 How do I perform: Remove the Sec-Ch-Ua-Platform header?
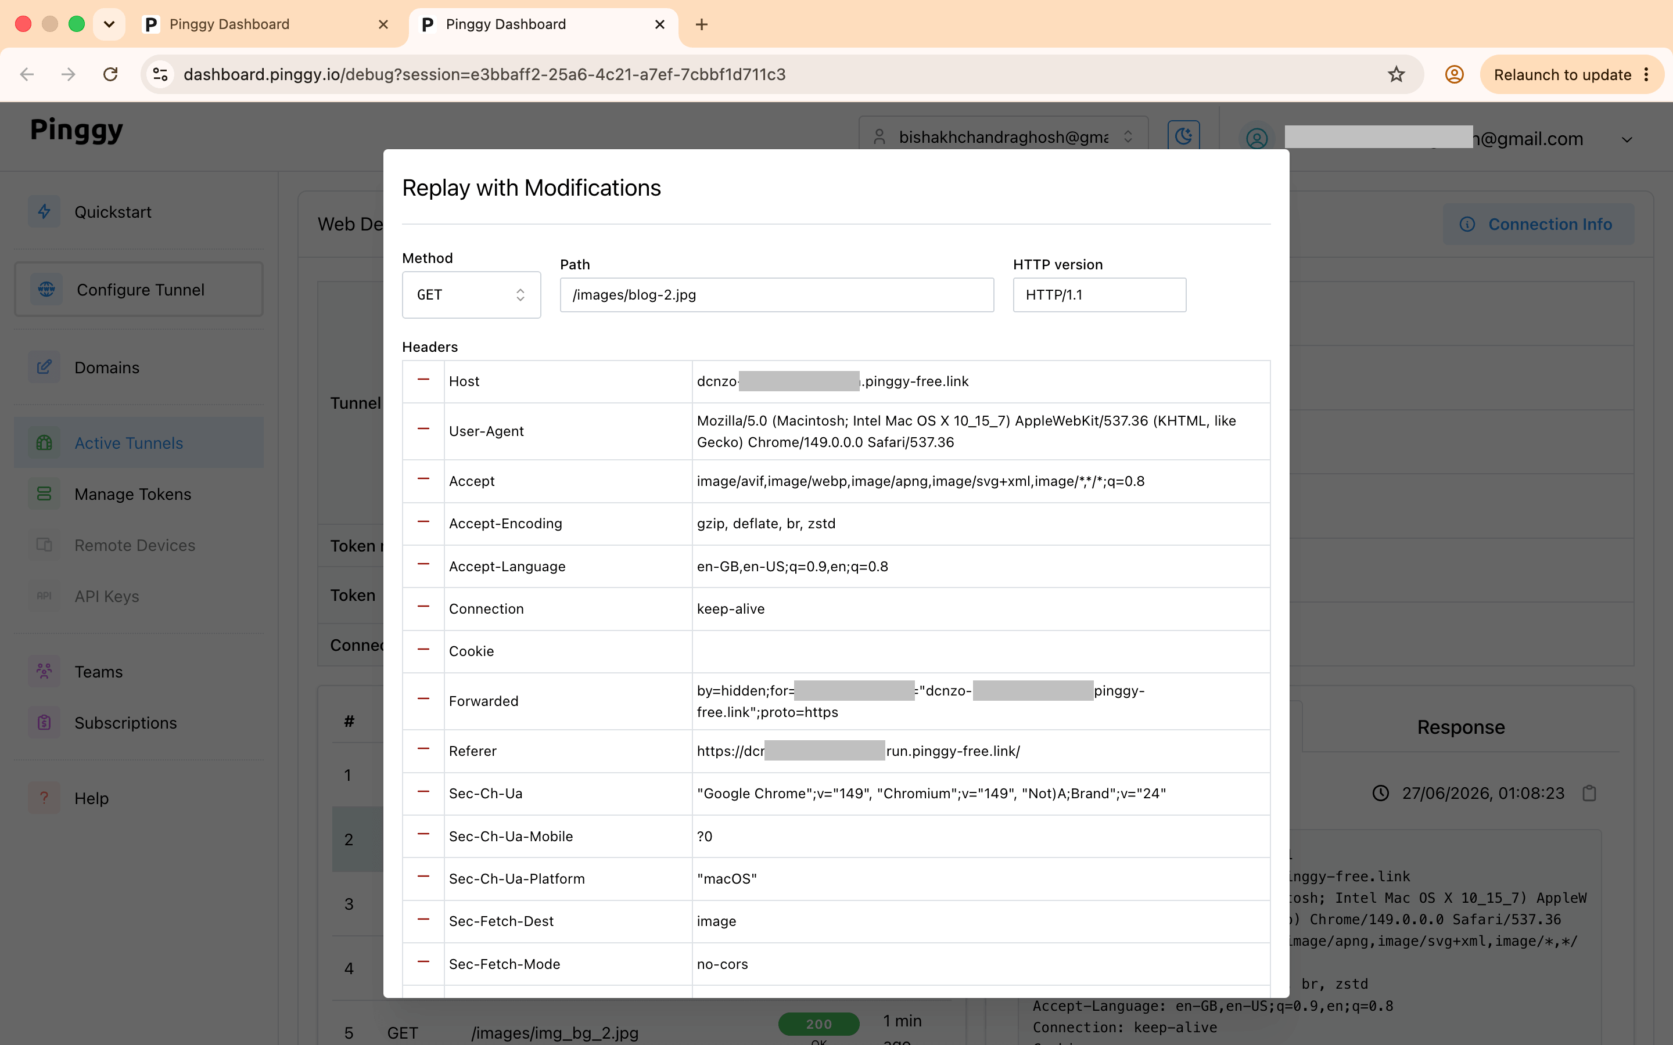pos(423,878)
